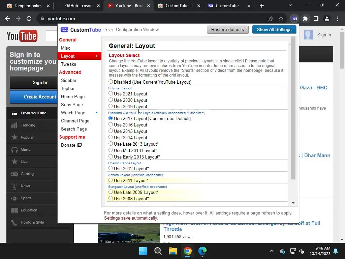This screenshot has height=259, width=345.
Task: Open the Home Page settings section
Action: (80, 97)
